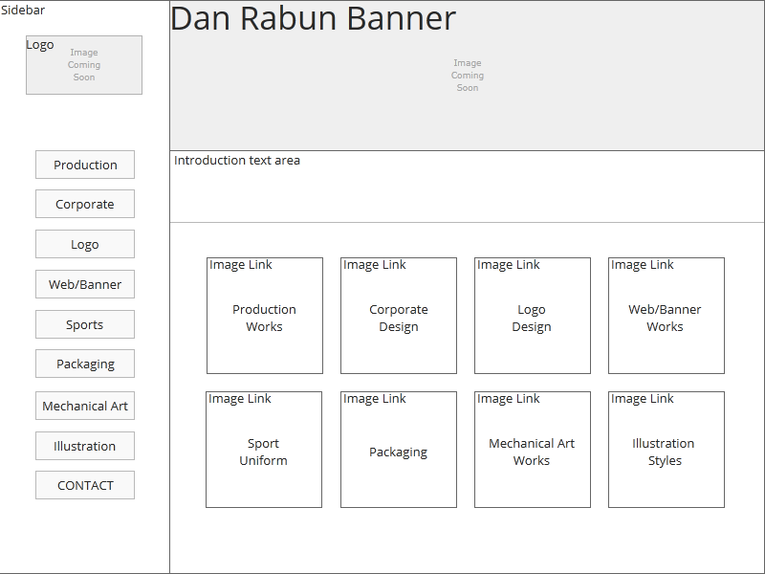Select the Logo Design image tile
The width and height of the screenshot is (765, 574).
pos(533,316)
